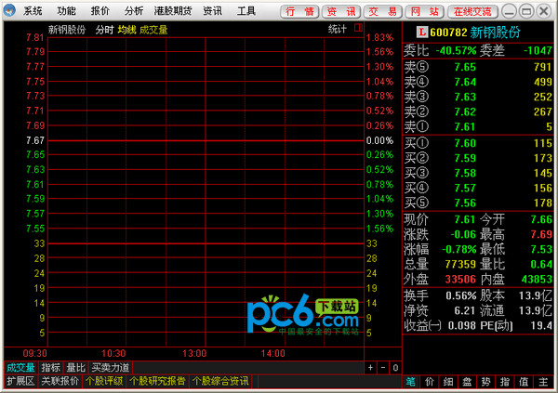The height and width of the screenshot is (393, 558).
Task: Switch to the 买卖力道 indicator tab
Action: coord(111,368)
